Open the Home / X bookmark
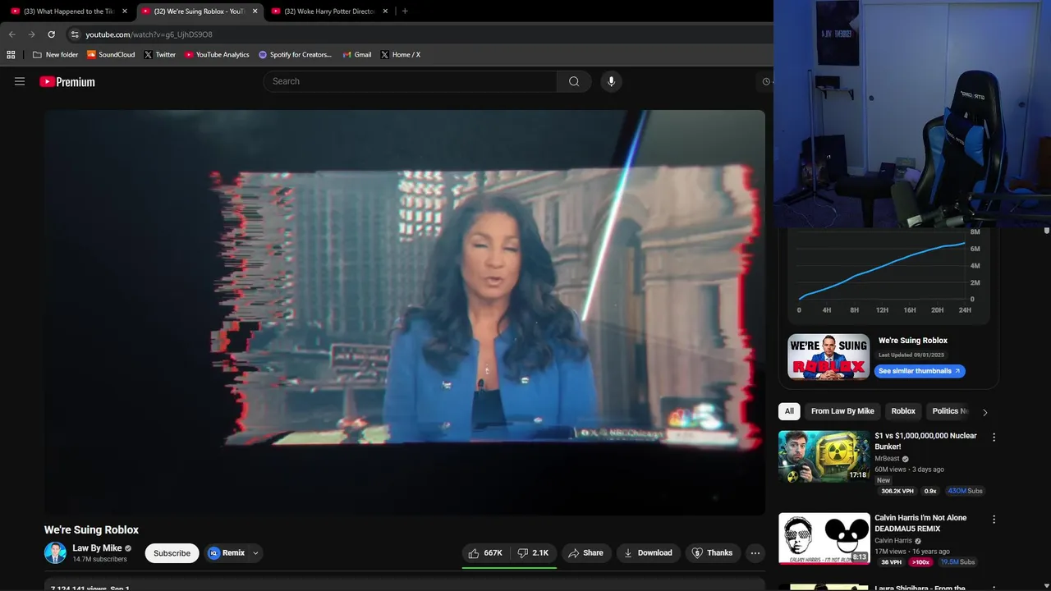 [401, 54]
